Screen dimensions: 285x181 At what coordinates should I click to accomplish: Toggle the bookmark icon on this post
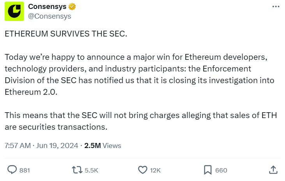point(208,170)
